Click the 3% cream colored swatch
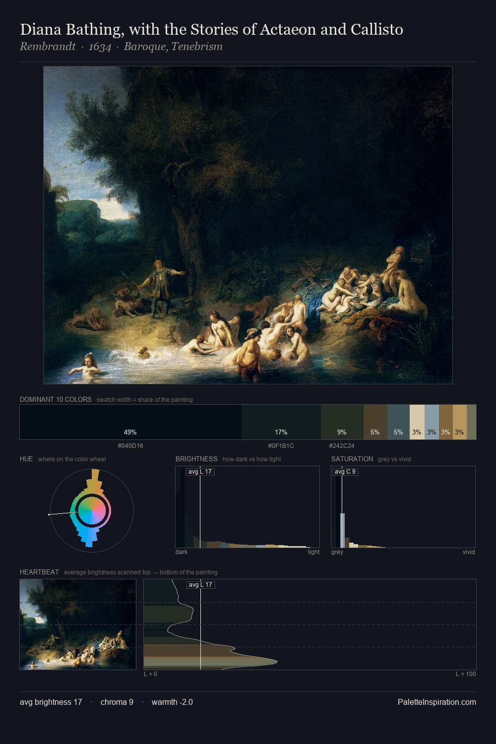Screen dimensions: 496x744 [417, 422]
